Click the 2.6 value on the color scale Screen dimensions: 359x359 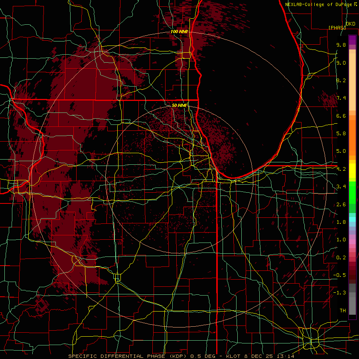click(x=341, y=205)
